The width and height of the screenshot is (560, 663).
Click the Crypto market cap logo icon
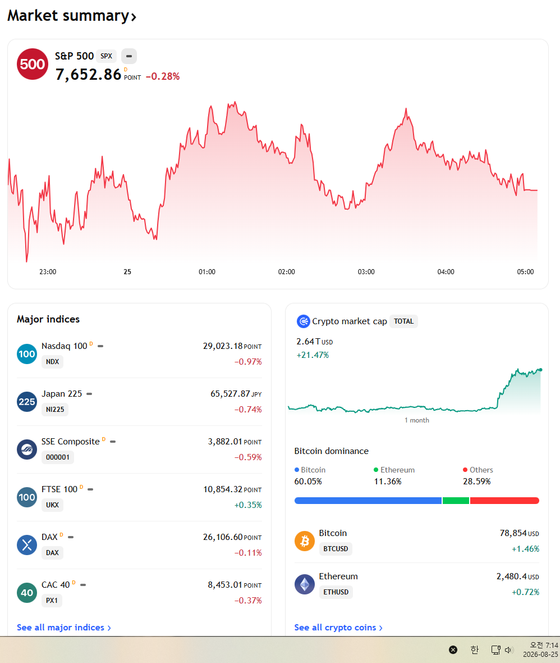pyautogui.click(x=303, y=321)
